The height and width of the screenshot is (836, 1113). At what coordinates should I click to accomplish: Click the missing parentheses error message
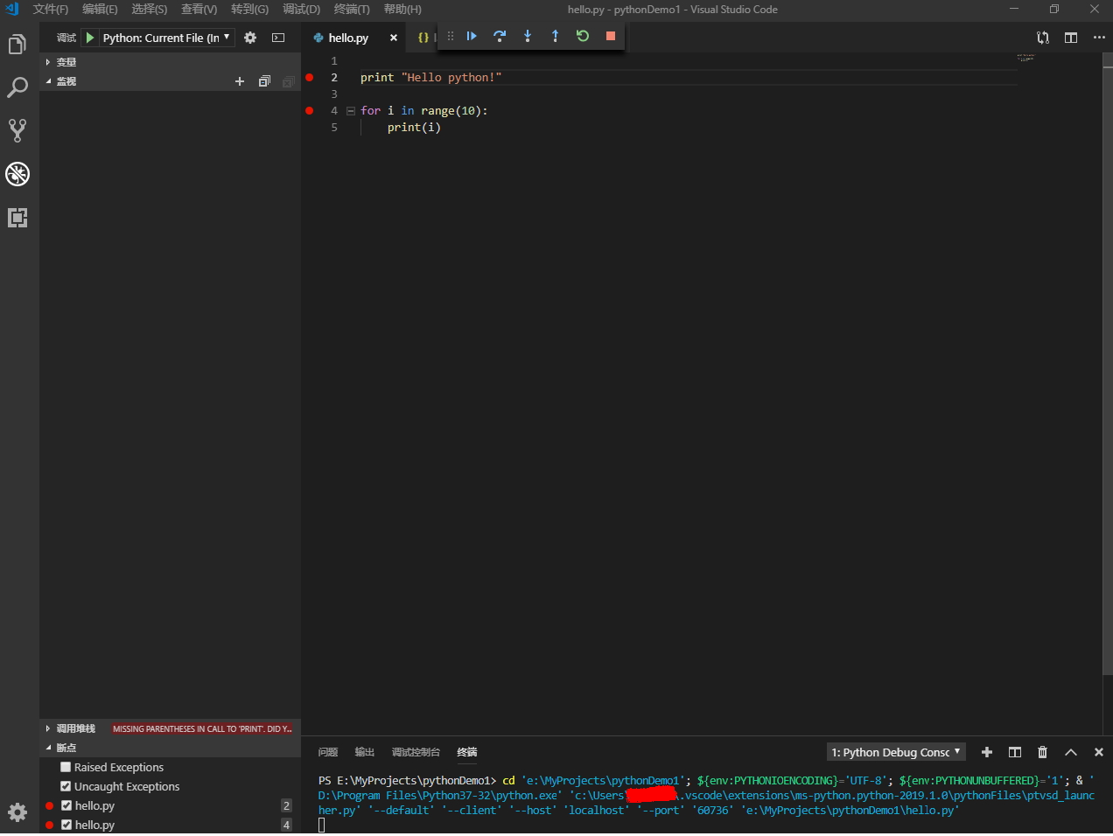[202, 728]
